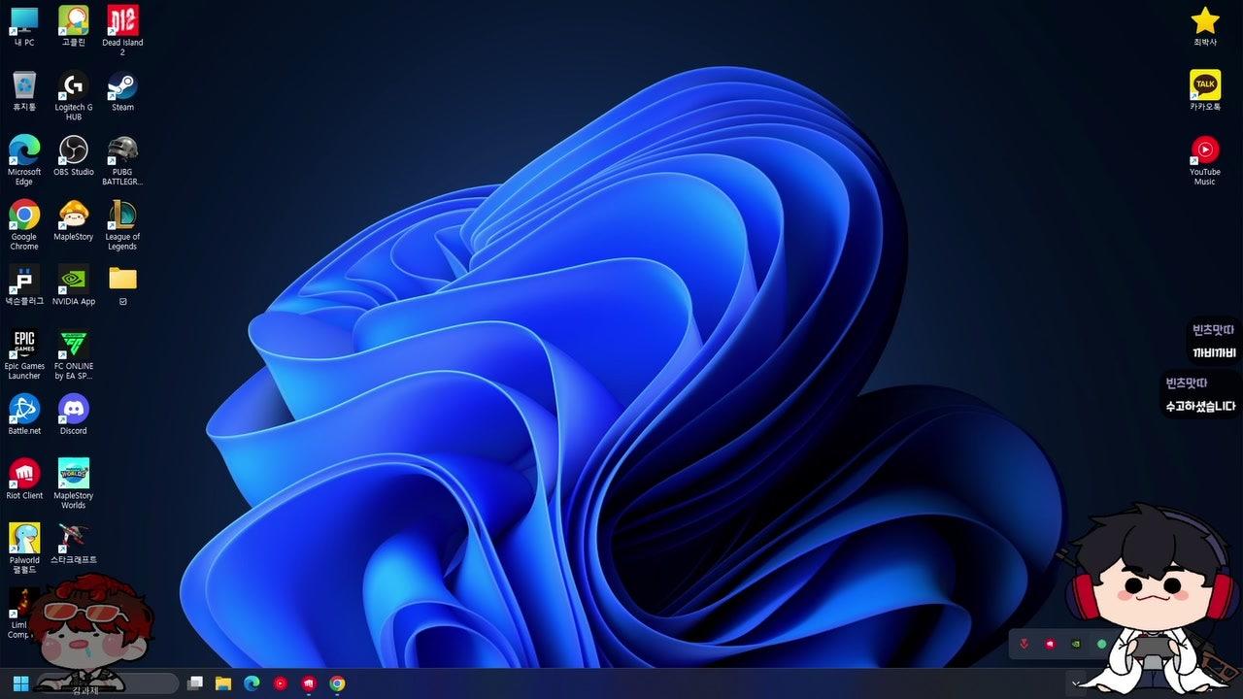Open Task View from the taskbar
This screenshot has width=1243, height=699.
(195, 683)
